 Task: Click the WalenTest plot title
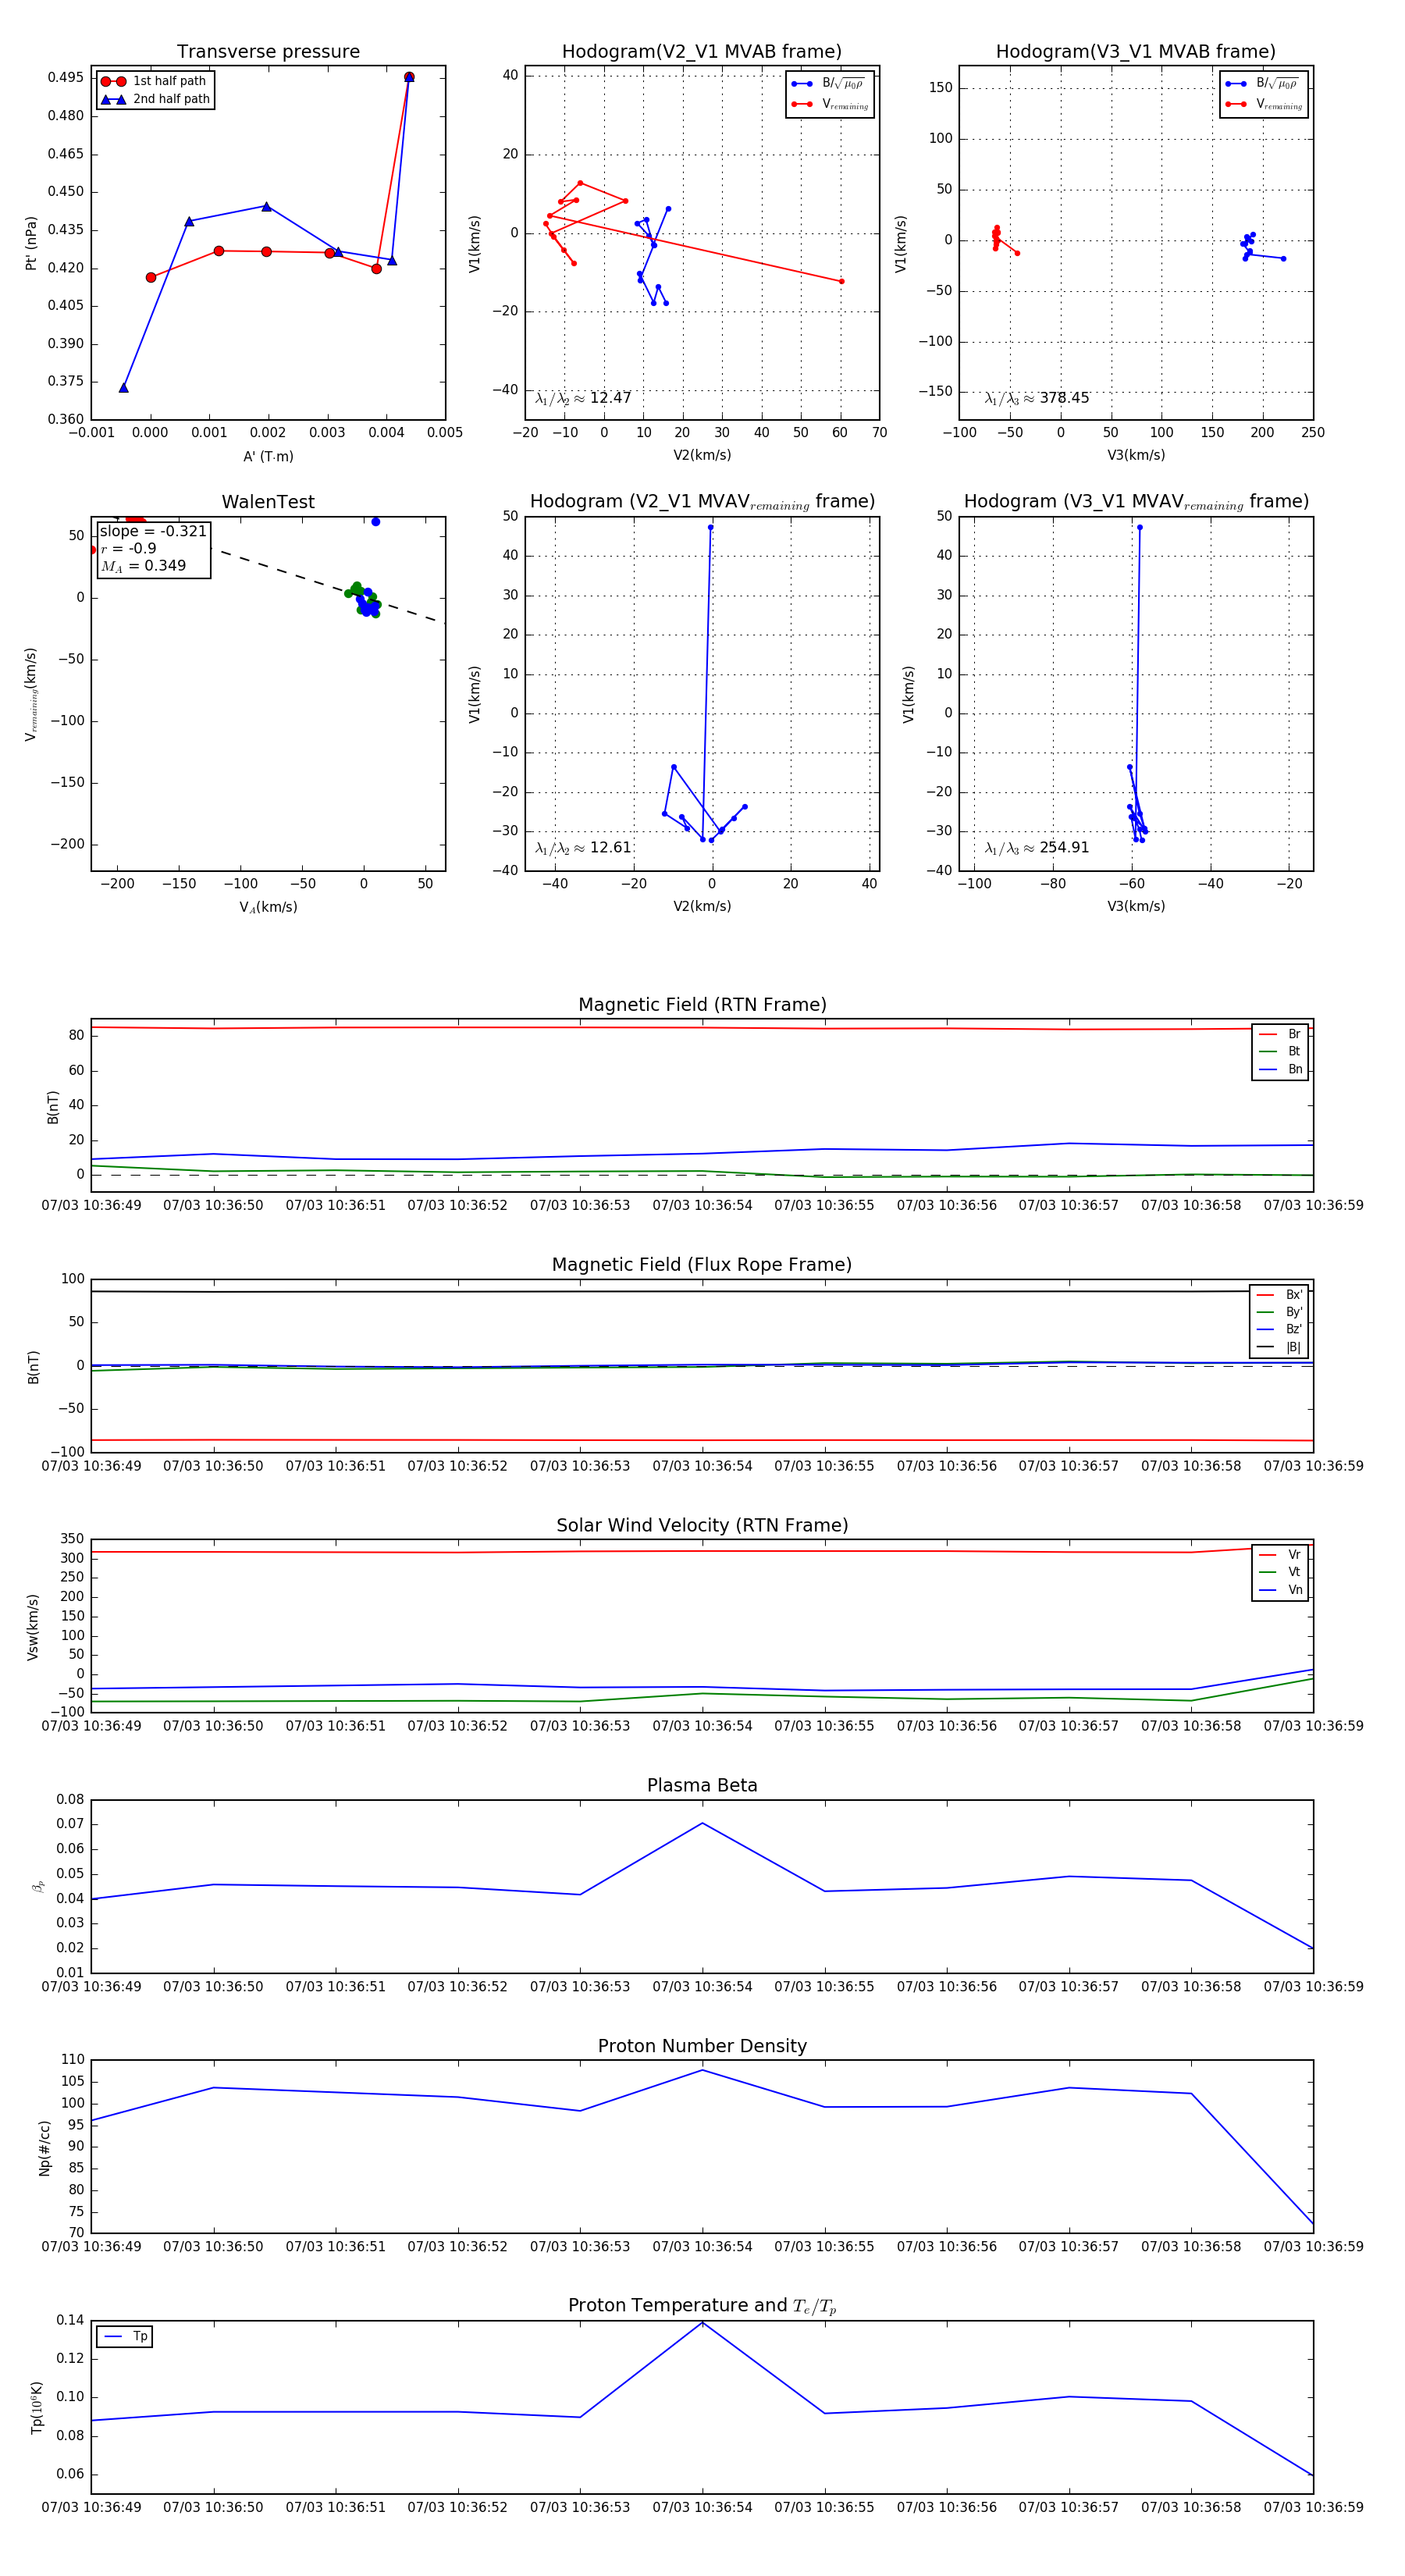click(268, 502)
